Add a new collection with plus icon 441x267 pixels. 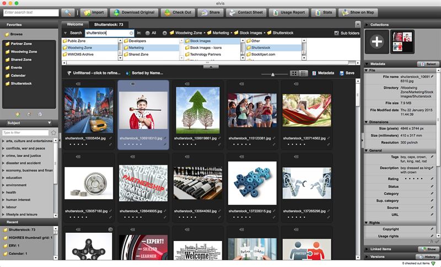click(377, 42)
